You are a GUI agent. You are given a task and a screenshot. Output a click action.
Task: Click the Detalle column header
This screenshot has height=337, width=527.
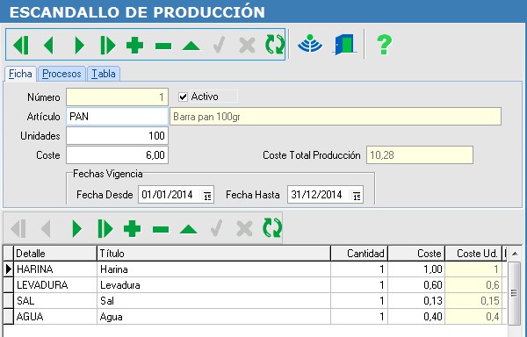click(55, 254)
